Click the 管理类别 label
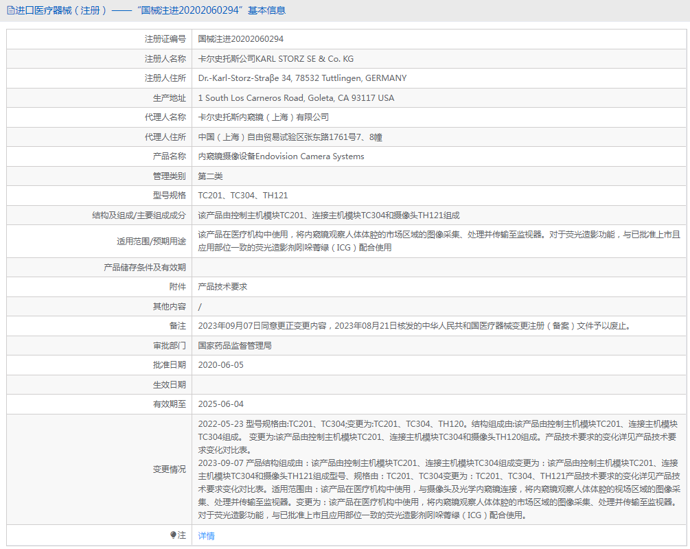 click(170, 176)
